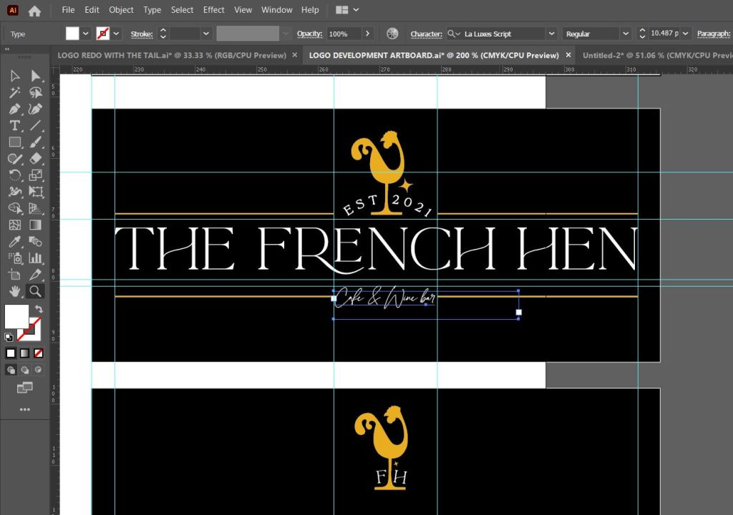The image size is (733, 515).
Task: Choose the Rectangle tool
Action: 14,142
